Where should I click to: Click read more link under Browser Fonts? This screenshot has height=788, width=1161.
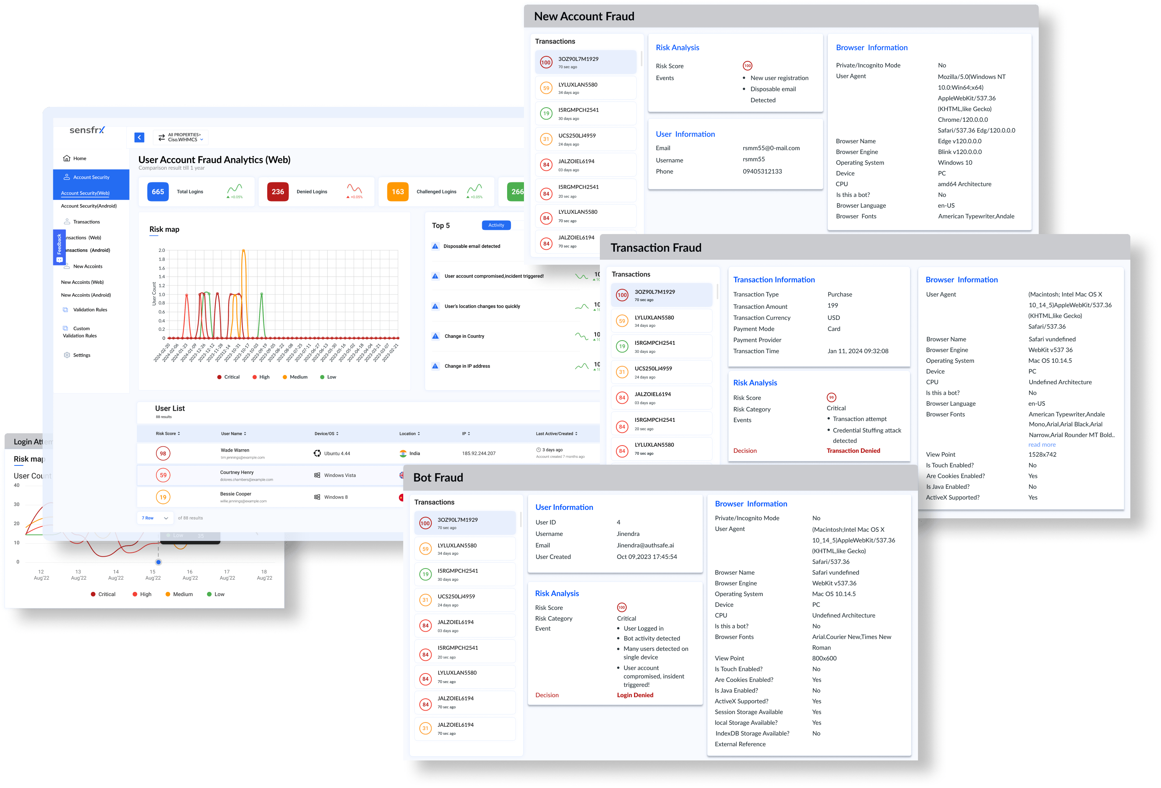pos(1041,444)
